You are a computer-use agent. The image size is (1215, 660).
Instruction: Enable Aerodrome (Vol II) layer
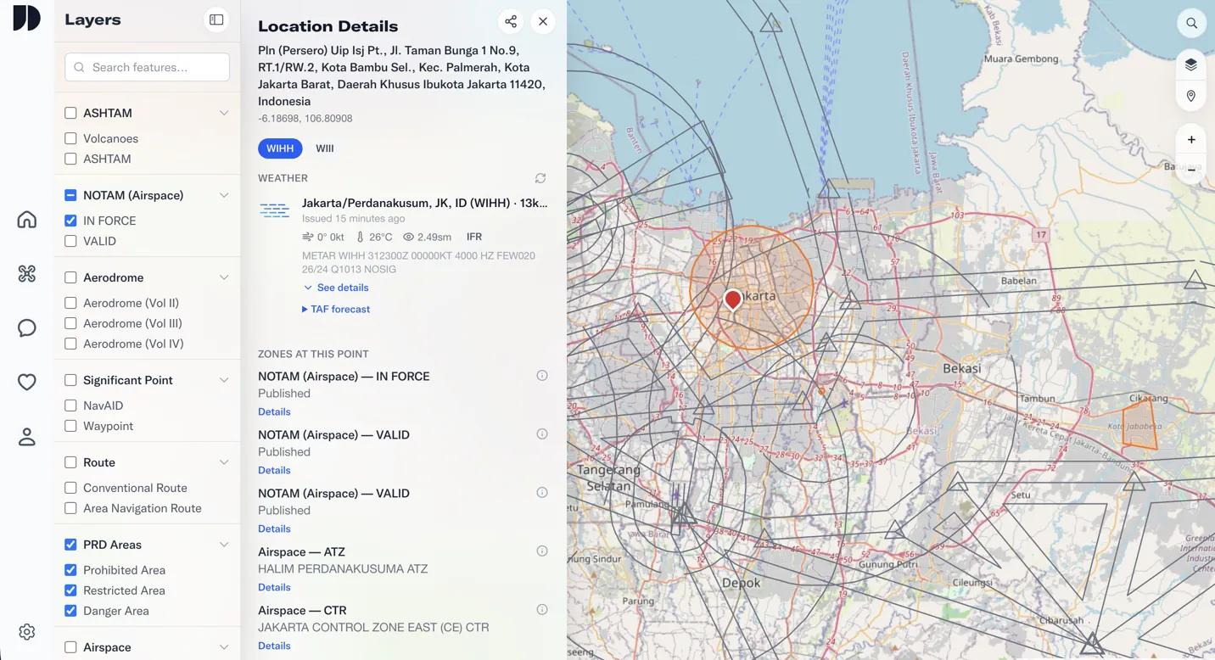pyautogui.click(x=70, y=303)
